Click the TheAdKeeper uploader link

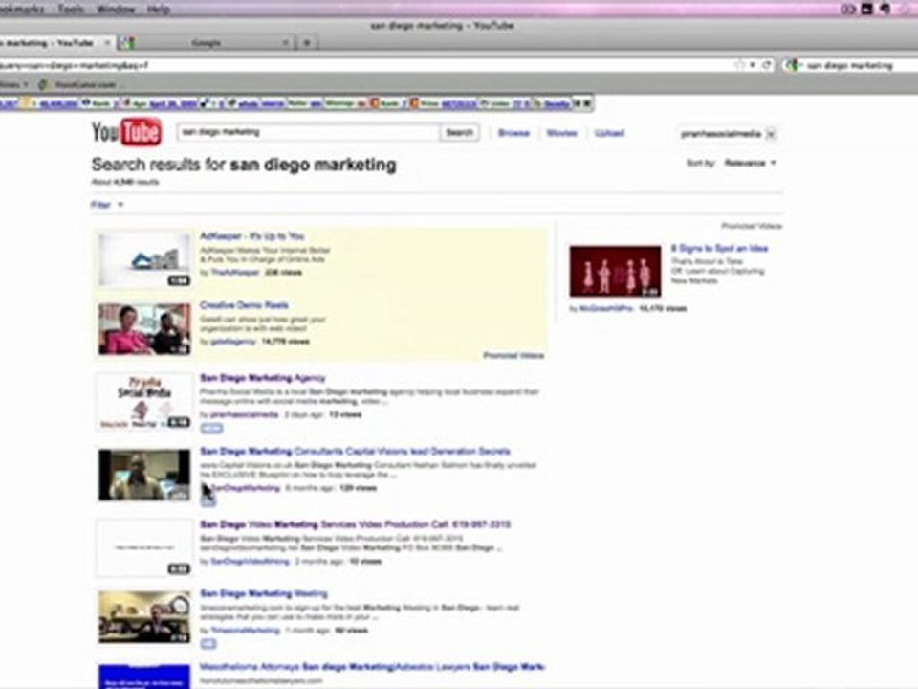(234, 272)
